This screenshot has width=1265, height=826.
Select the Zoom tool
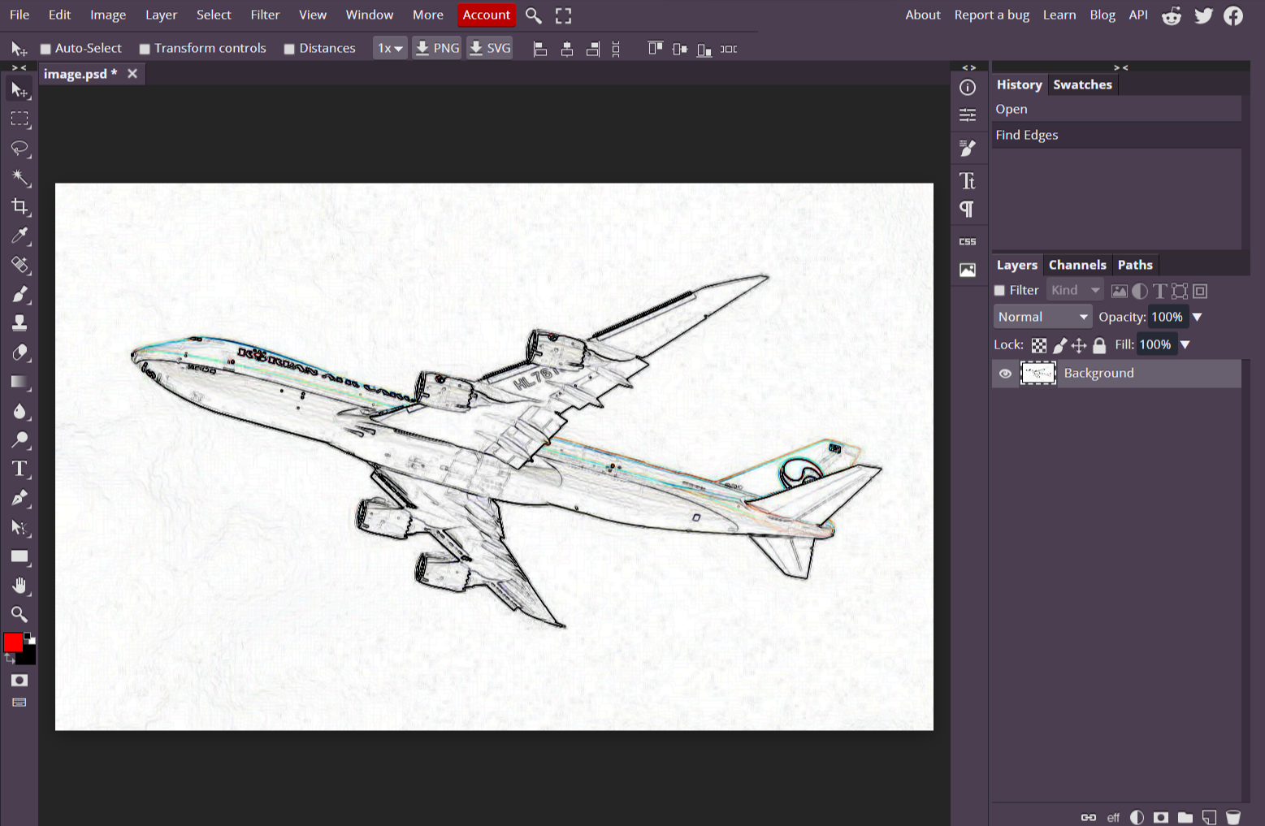pyautogui.click(x=19, y=615)
